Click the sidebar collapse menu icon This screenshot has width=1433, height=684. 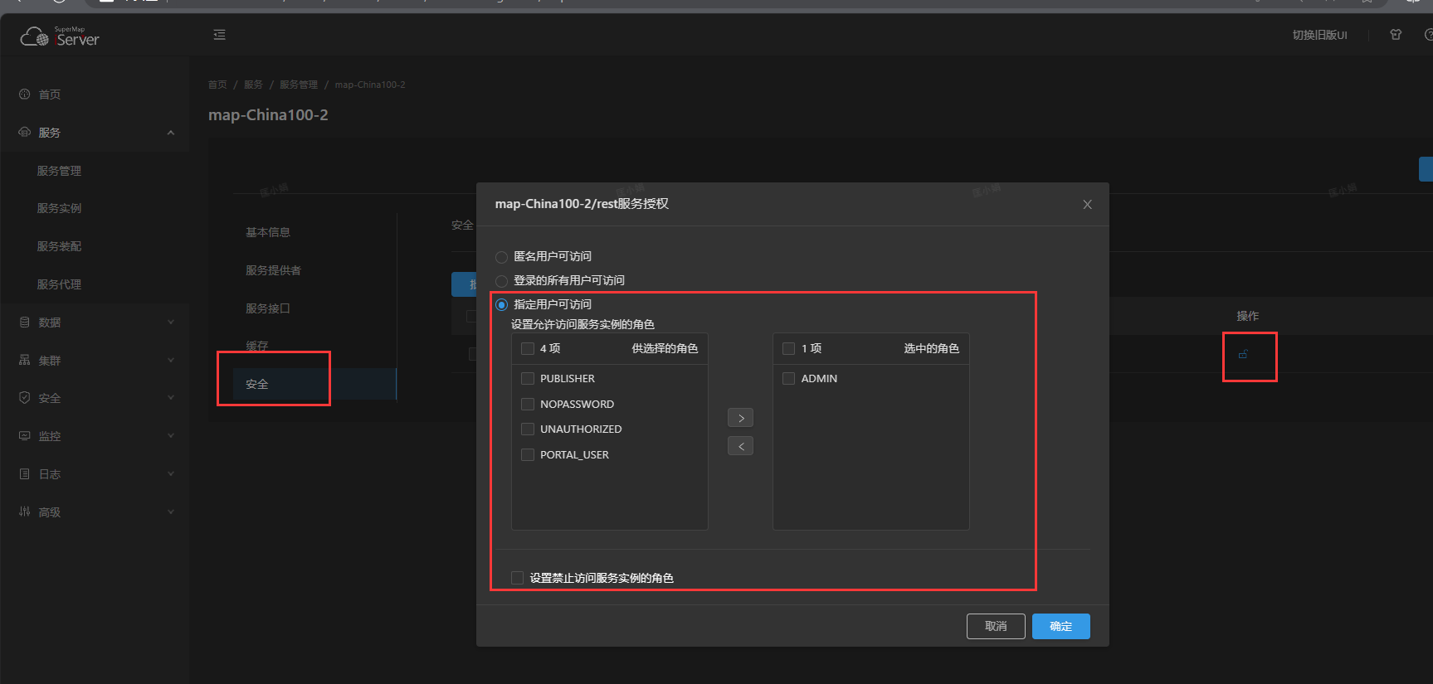(x=219, y=35)
